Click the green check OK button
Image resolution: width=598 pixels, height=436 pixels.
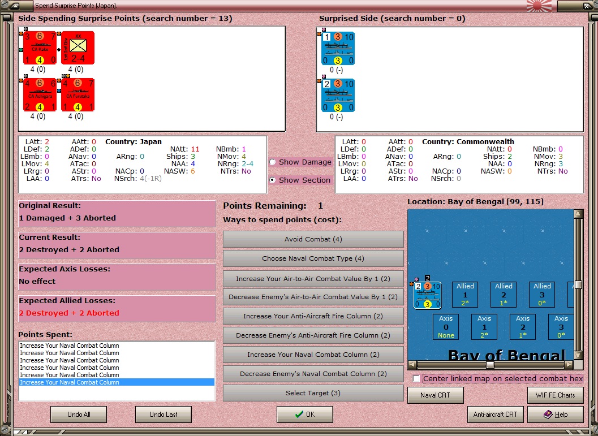305,415
